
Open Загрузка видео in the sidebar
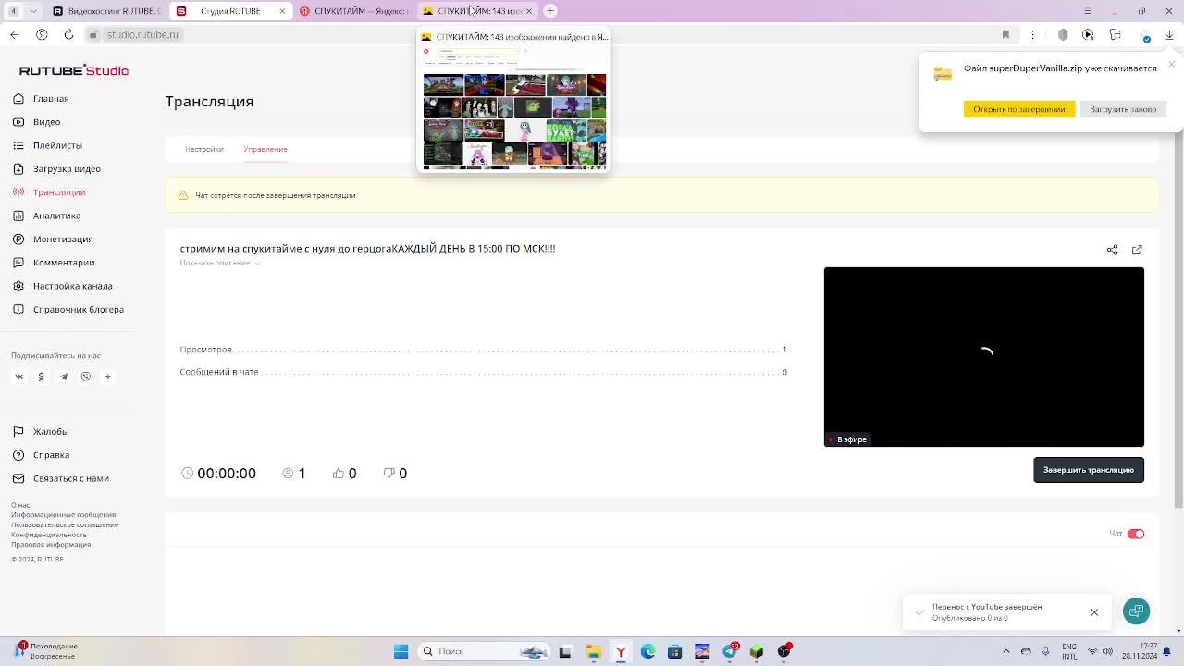click(57, 168)
